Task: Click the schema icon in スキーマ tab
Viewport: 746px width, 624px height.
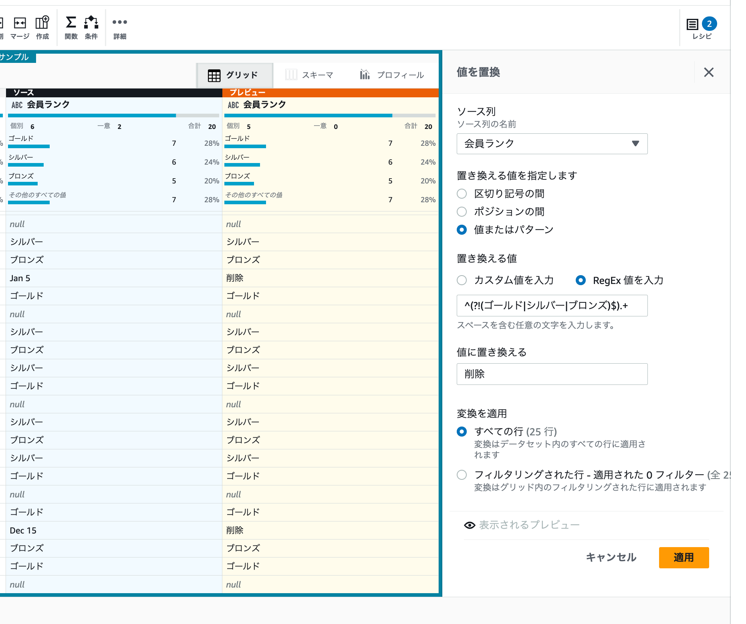Action: tap(291, 75)
